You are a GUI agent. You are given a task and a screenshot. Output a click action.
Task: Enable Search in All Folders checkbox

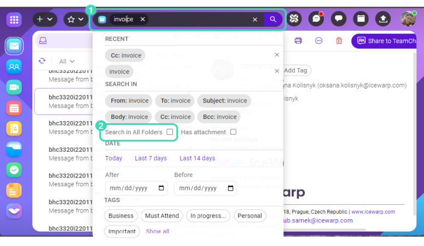[170, 132]
